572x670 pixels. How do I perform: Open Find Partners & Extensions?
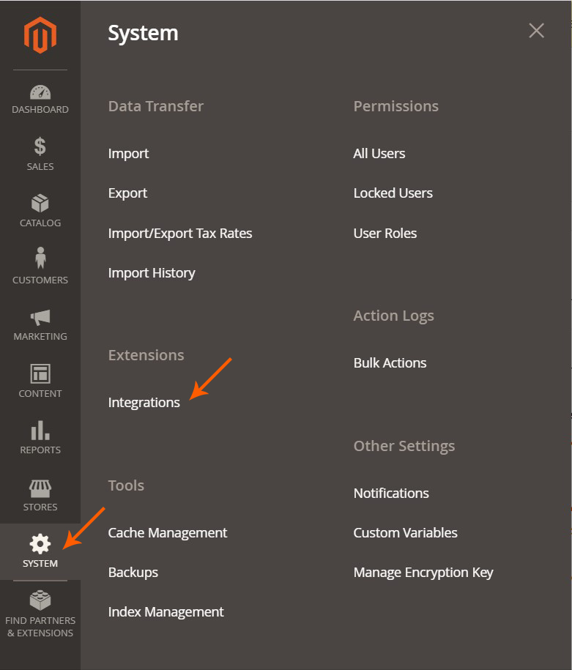coord(40,606)
